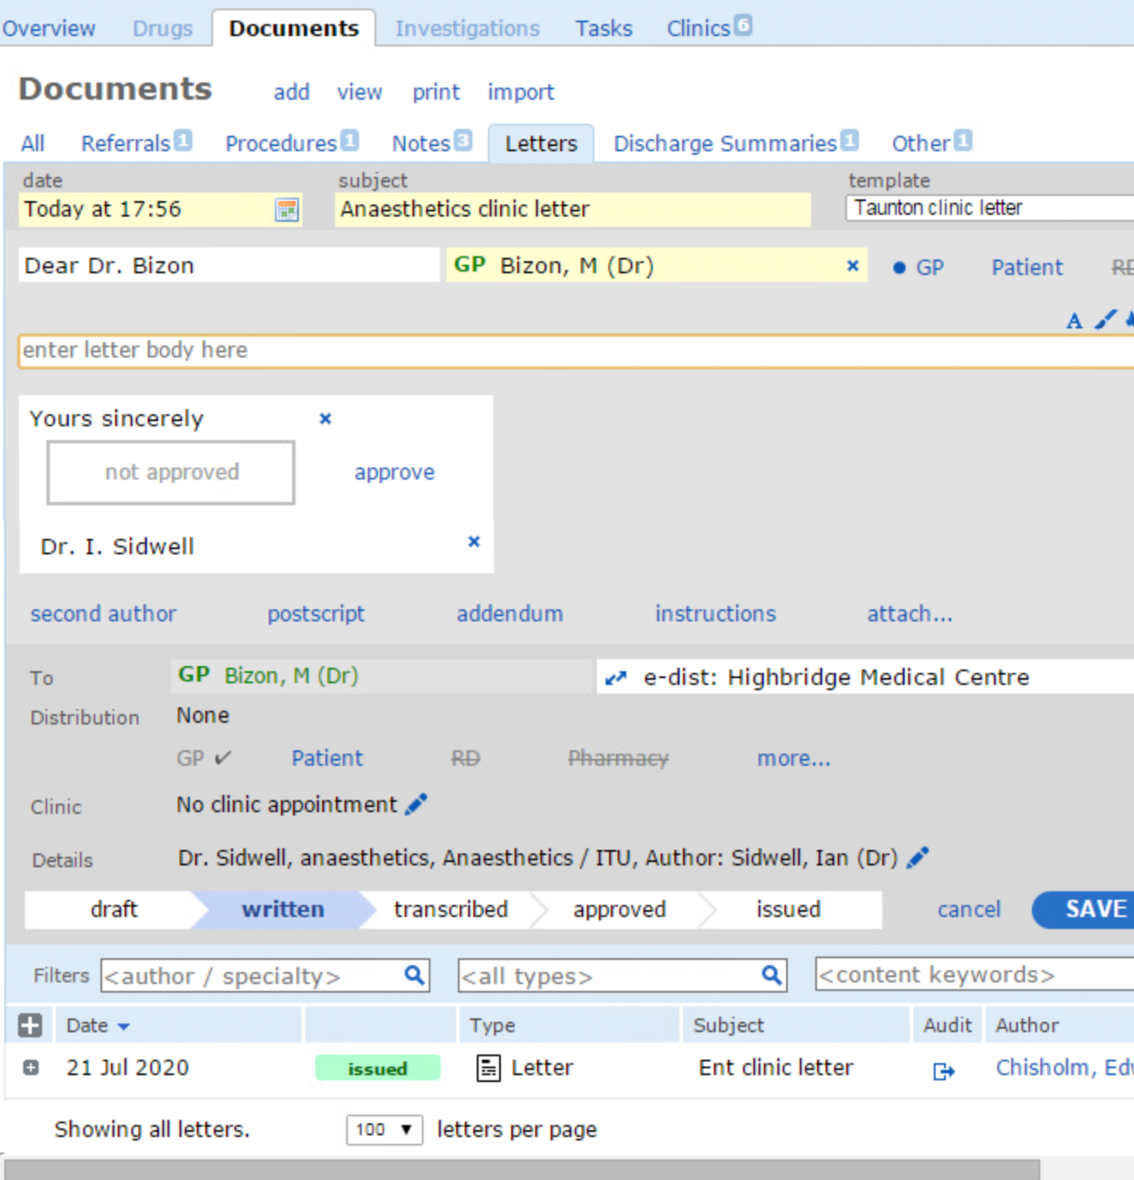Edit the letter details with pencil icon

pyautogui.click(x=918, y=858)
